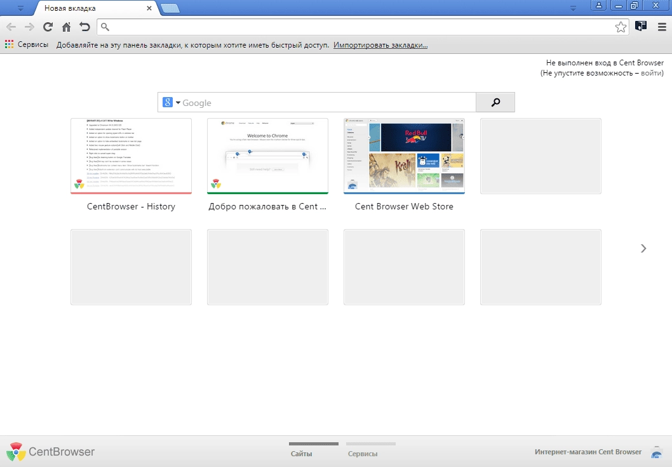Open the CentBrowser - History thumbnail
Screen dimensions: 672x467
131,156
